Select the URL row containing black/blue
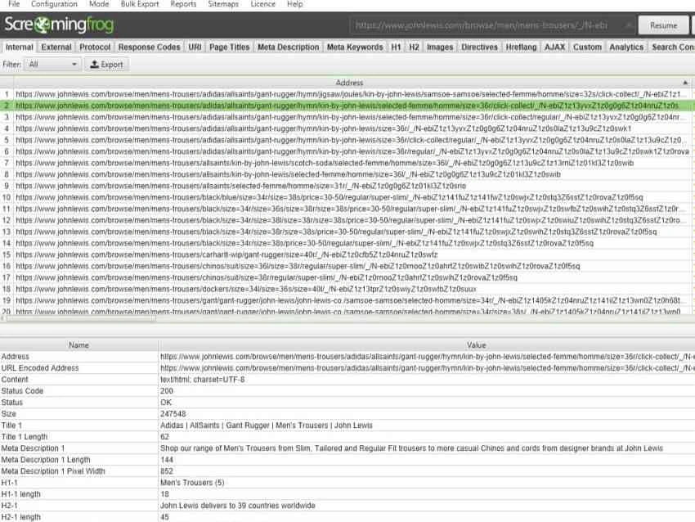Screen dimensions: 695x522 pyautogui.click(x=348, y=197)
